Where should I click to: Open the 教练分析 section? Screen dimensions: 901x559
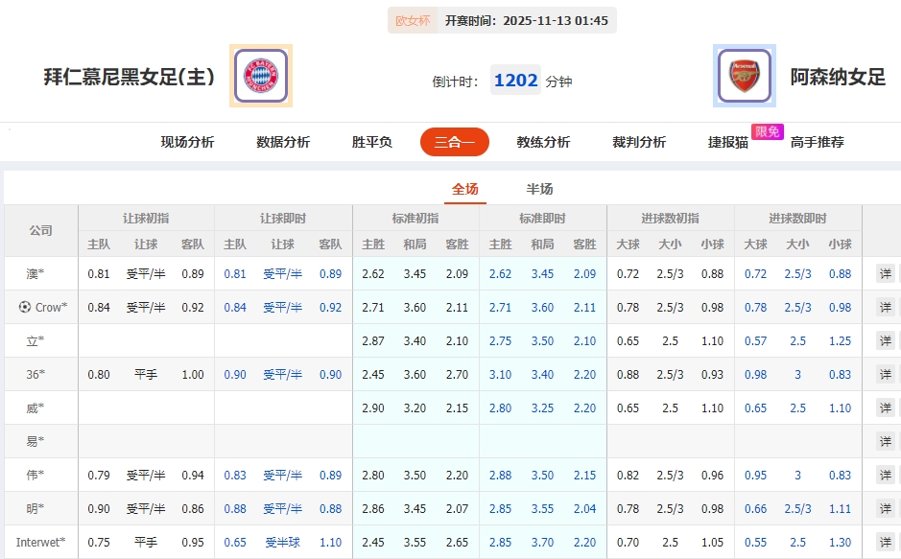541,141
